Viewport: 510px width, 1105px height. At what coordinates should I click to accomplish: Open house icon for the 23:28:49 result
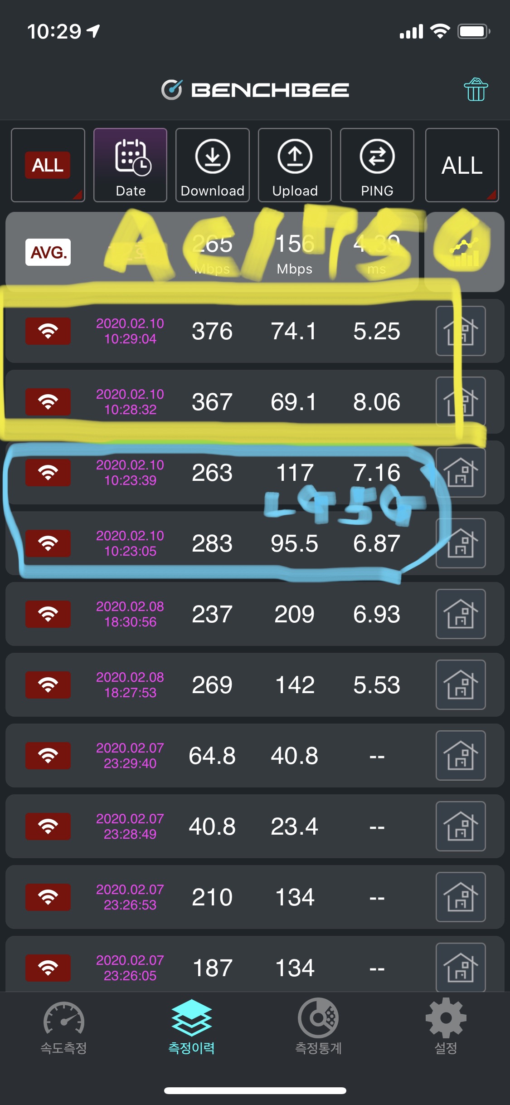pyautogui.click(x=461, y=826)
